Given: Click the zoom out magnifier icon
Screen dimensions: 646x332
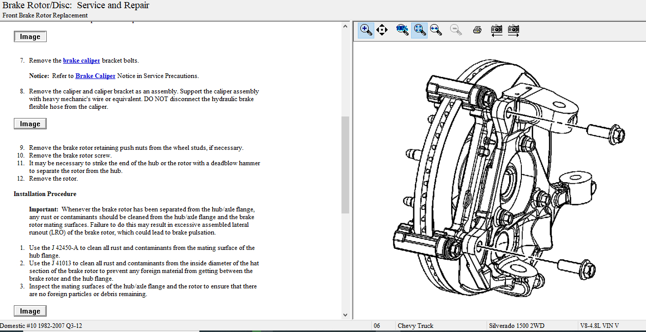Looking at the screenshot, I should (x=456, y=30).
